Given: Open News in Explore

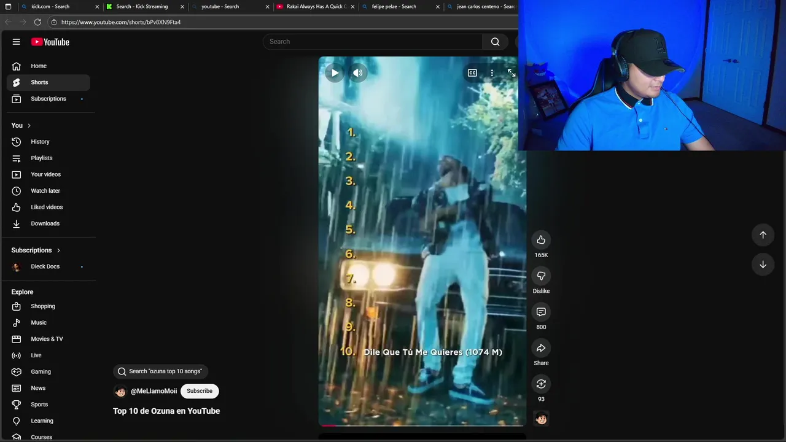Looking at the screenshot, I should [49, 388].
